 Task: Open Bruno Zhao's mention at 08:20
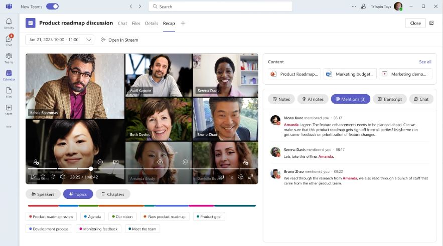tap(349, 177)
